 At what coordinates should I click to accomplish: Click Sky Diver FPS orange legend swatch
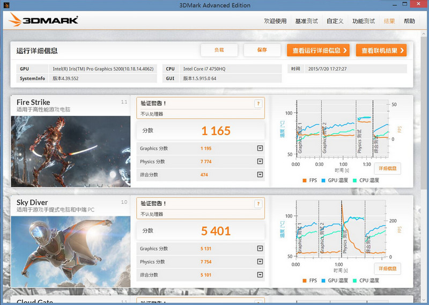[x=305, y=281]
